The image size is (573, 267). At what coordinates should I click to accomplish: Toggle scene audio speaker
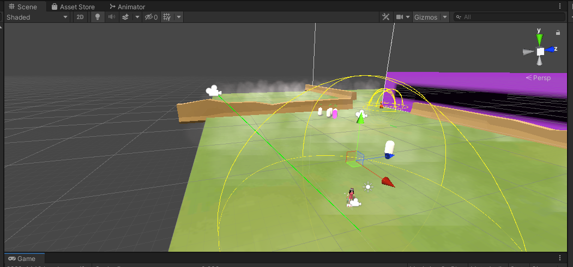pyautogui.click(x=111, y=17)
